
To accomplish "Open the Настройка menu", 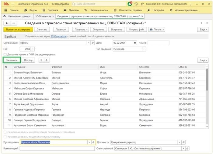I will coord(156,10).
